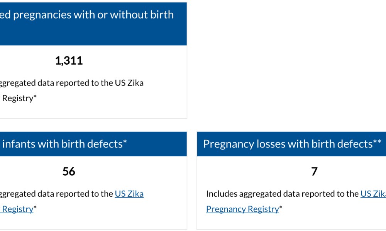
Task: Click the "Pregnancy losses with birth defects" header
Action: 288,144
